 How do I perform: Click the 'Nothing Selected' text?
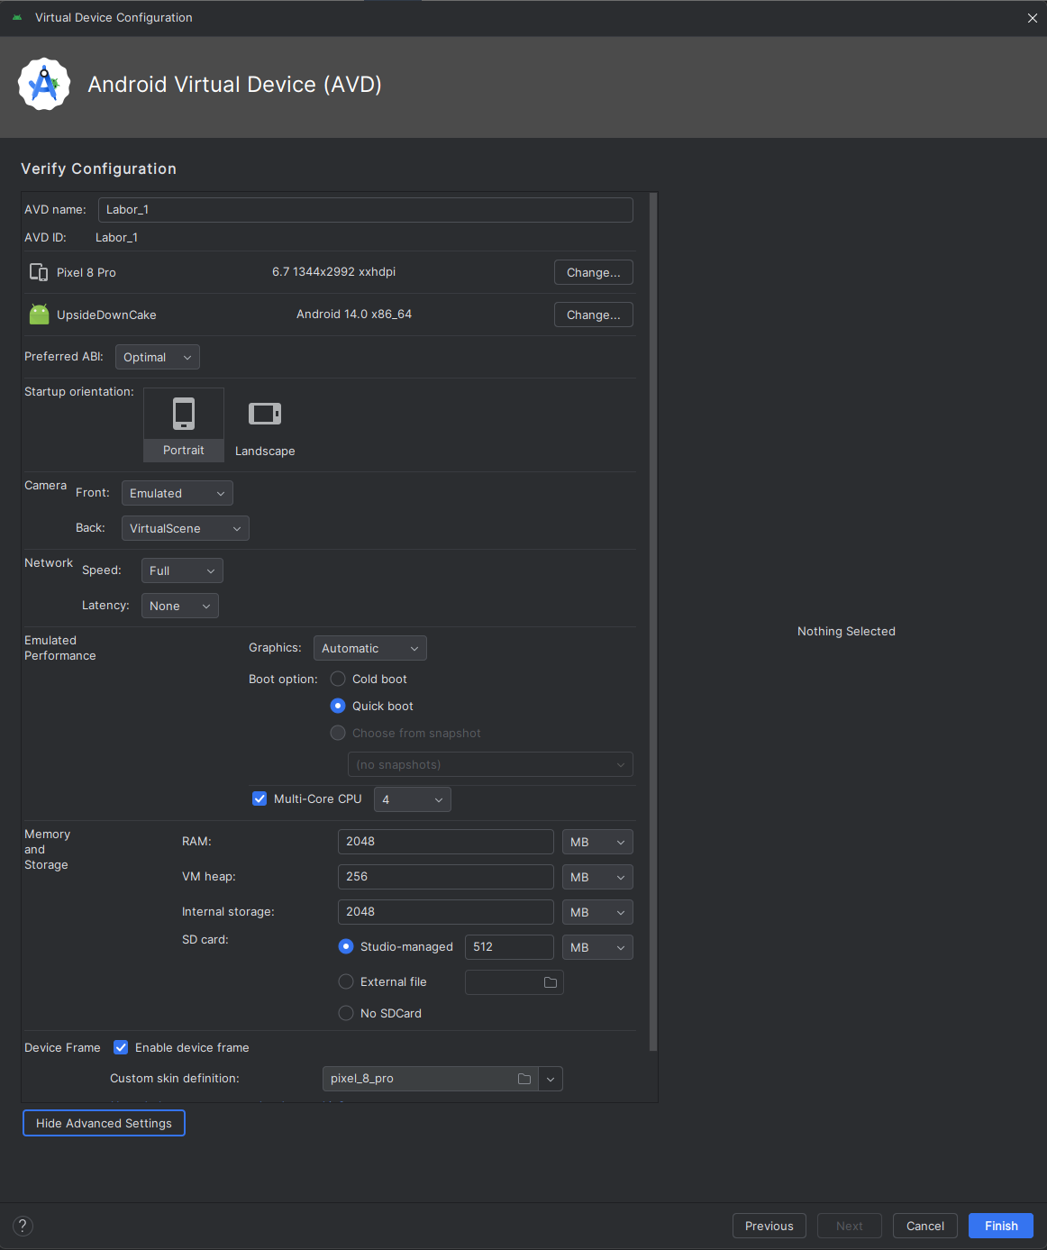click(x=846, y=631)
